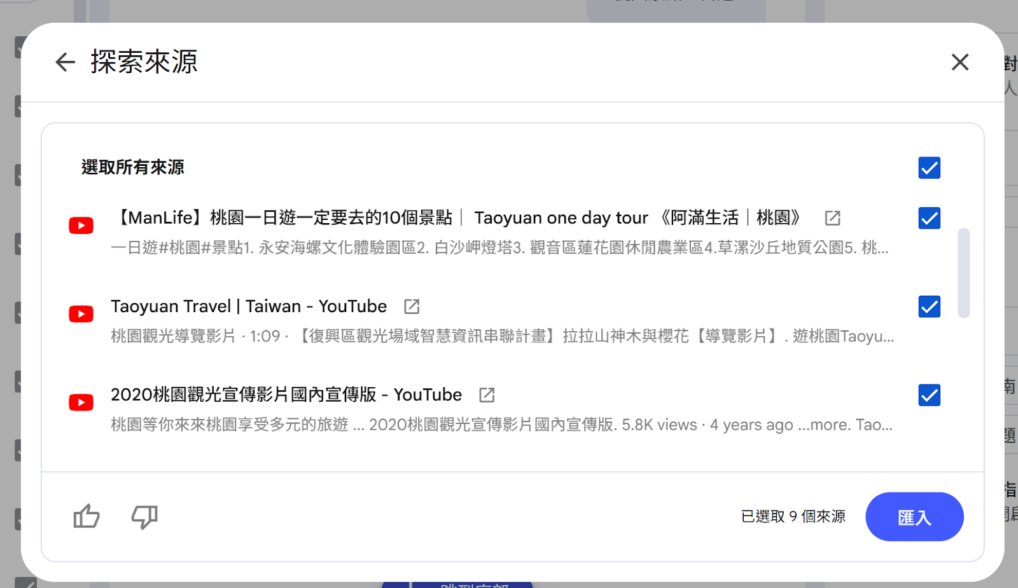Screen dimensions: 1018x588
Task: Click the 探索來源 heading
Action: (144, 62)
